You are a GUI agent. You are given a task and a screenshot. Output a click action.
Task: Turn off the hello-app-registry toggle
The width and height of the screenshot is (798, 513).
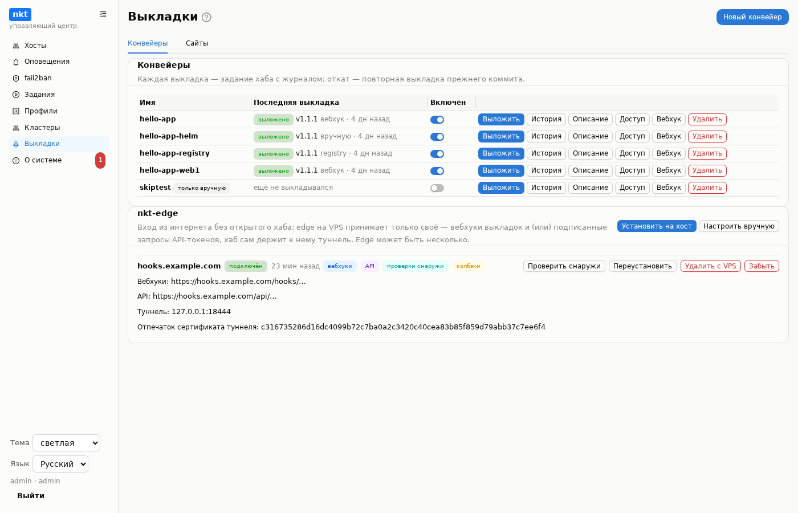pyautogui.click(x=437, y=154)
